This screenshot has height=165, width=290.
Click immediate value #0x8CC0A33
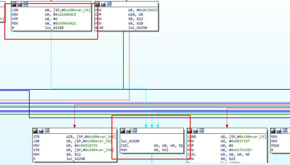tap(147, 10)
